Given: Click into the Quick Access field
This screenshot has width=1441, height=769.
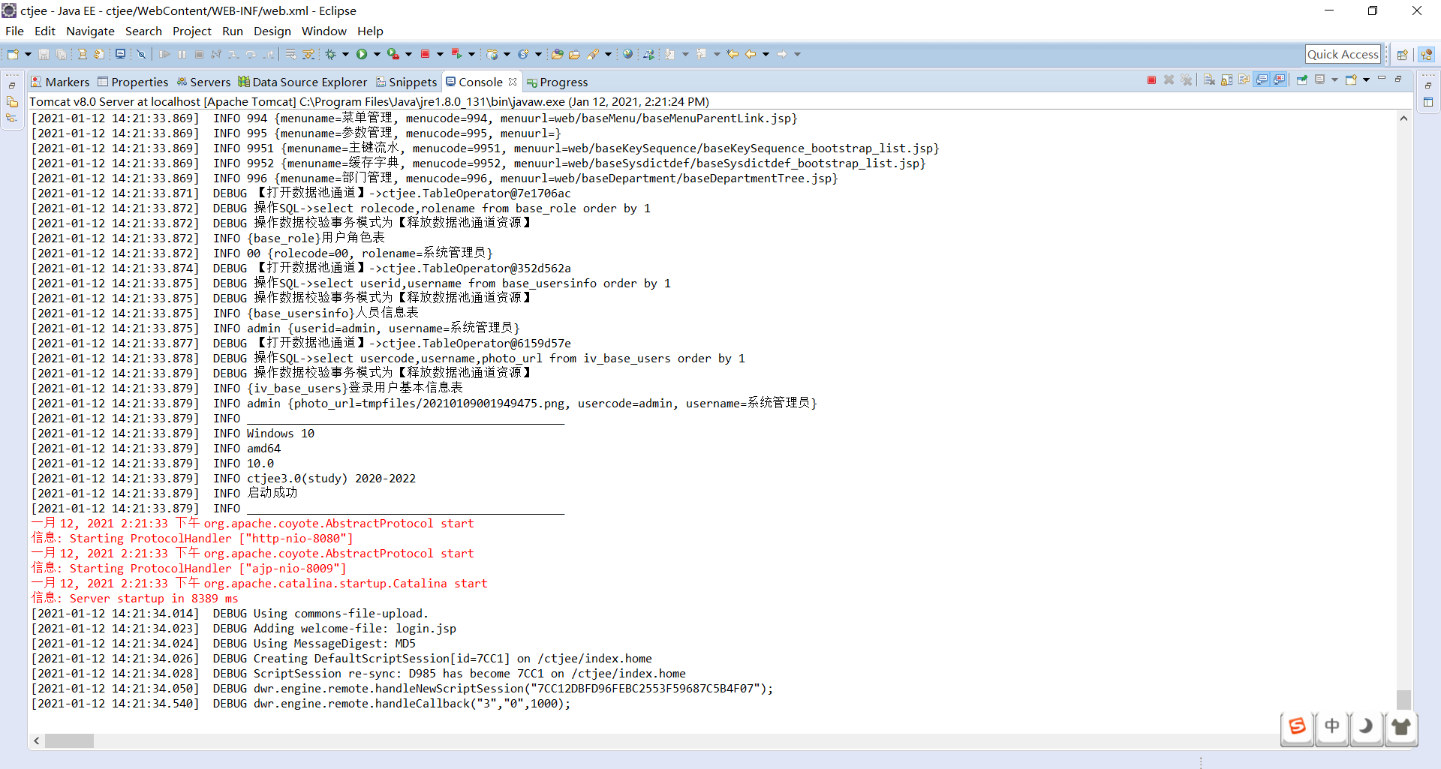Looking at the screenshot, I should point(1343,54).
